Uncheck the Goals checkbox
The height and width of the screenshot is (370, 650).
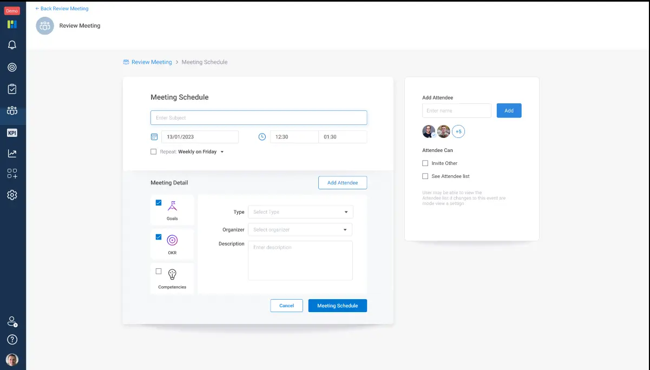click(159, 203)
